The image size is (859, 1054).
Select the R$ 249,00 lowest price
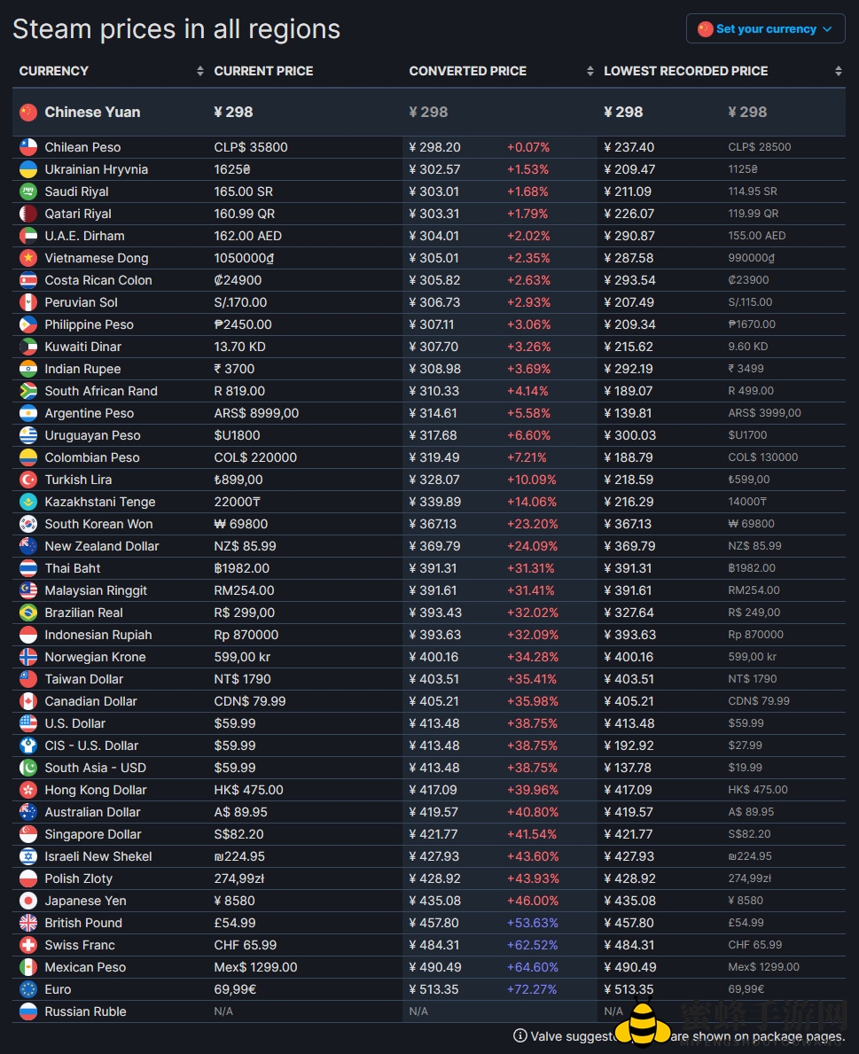[754, 613]
